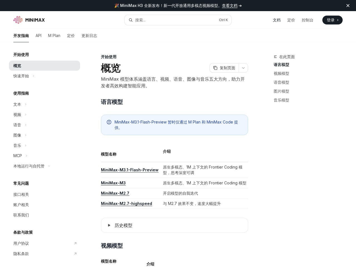Click the 视频模型 section heading

pyautogui.click(x=112, y=246)
